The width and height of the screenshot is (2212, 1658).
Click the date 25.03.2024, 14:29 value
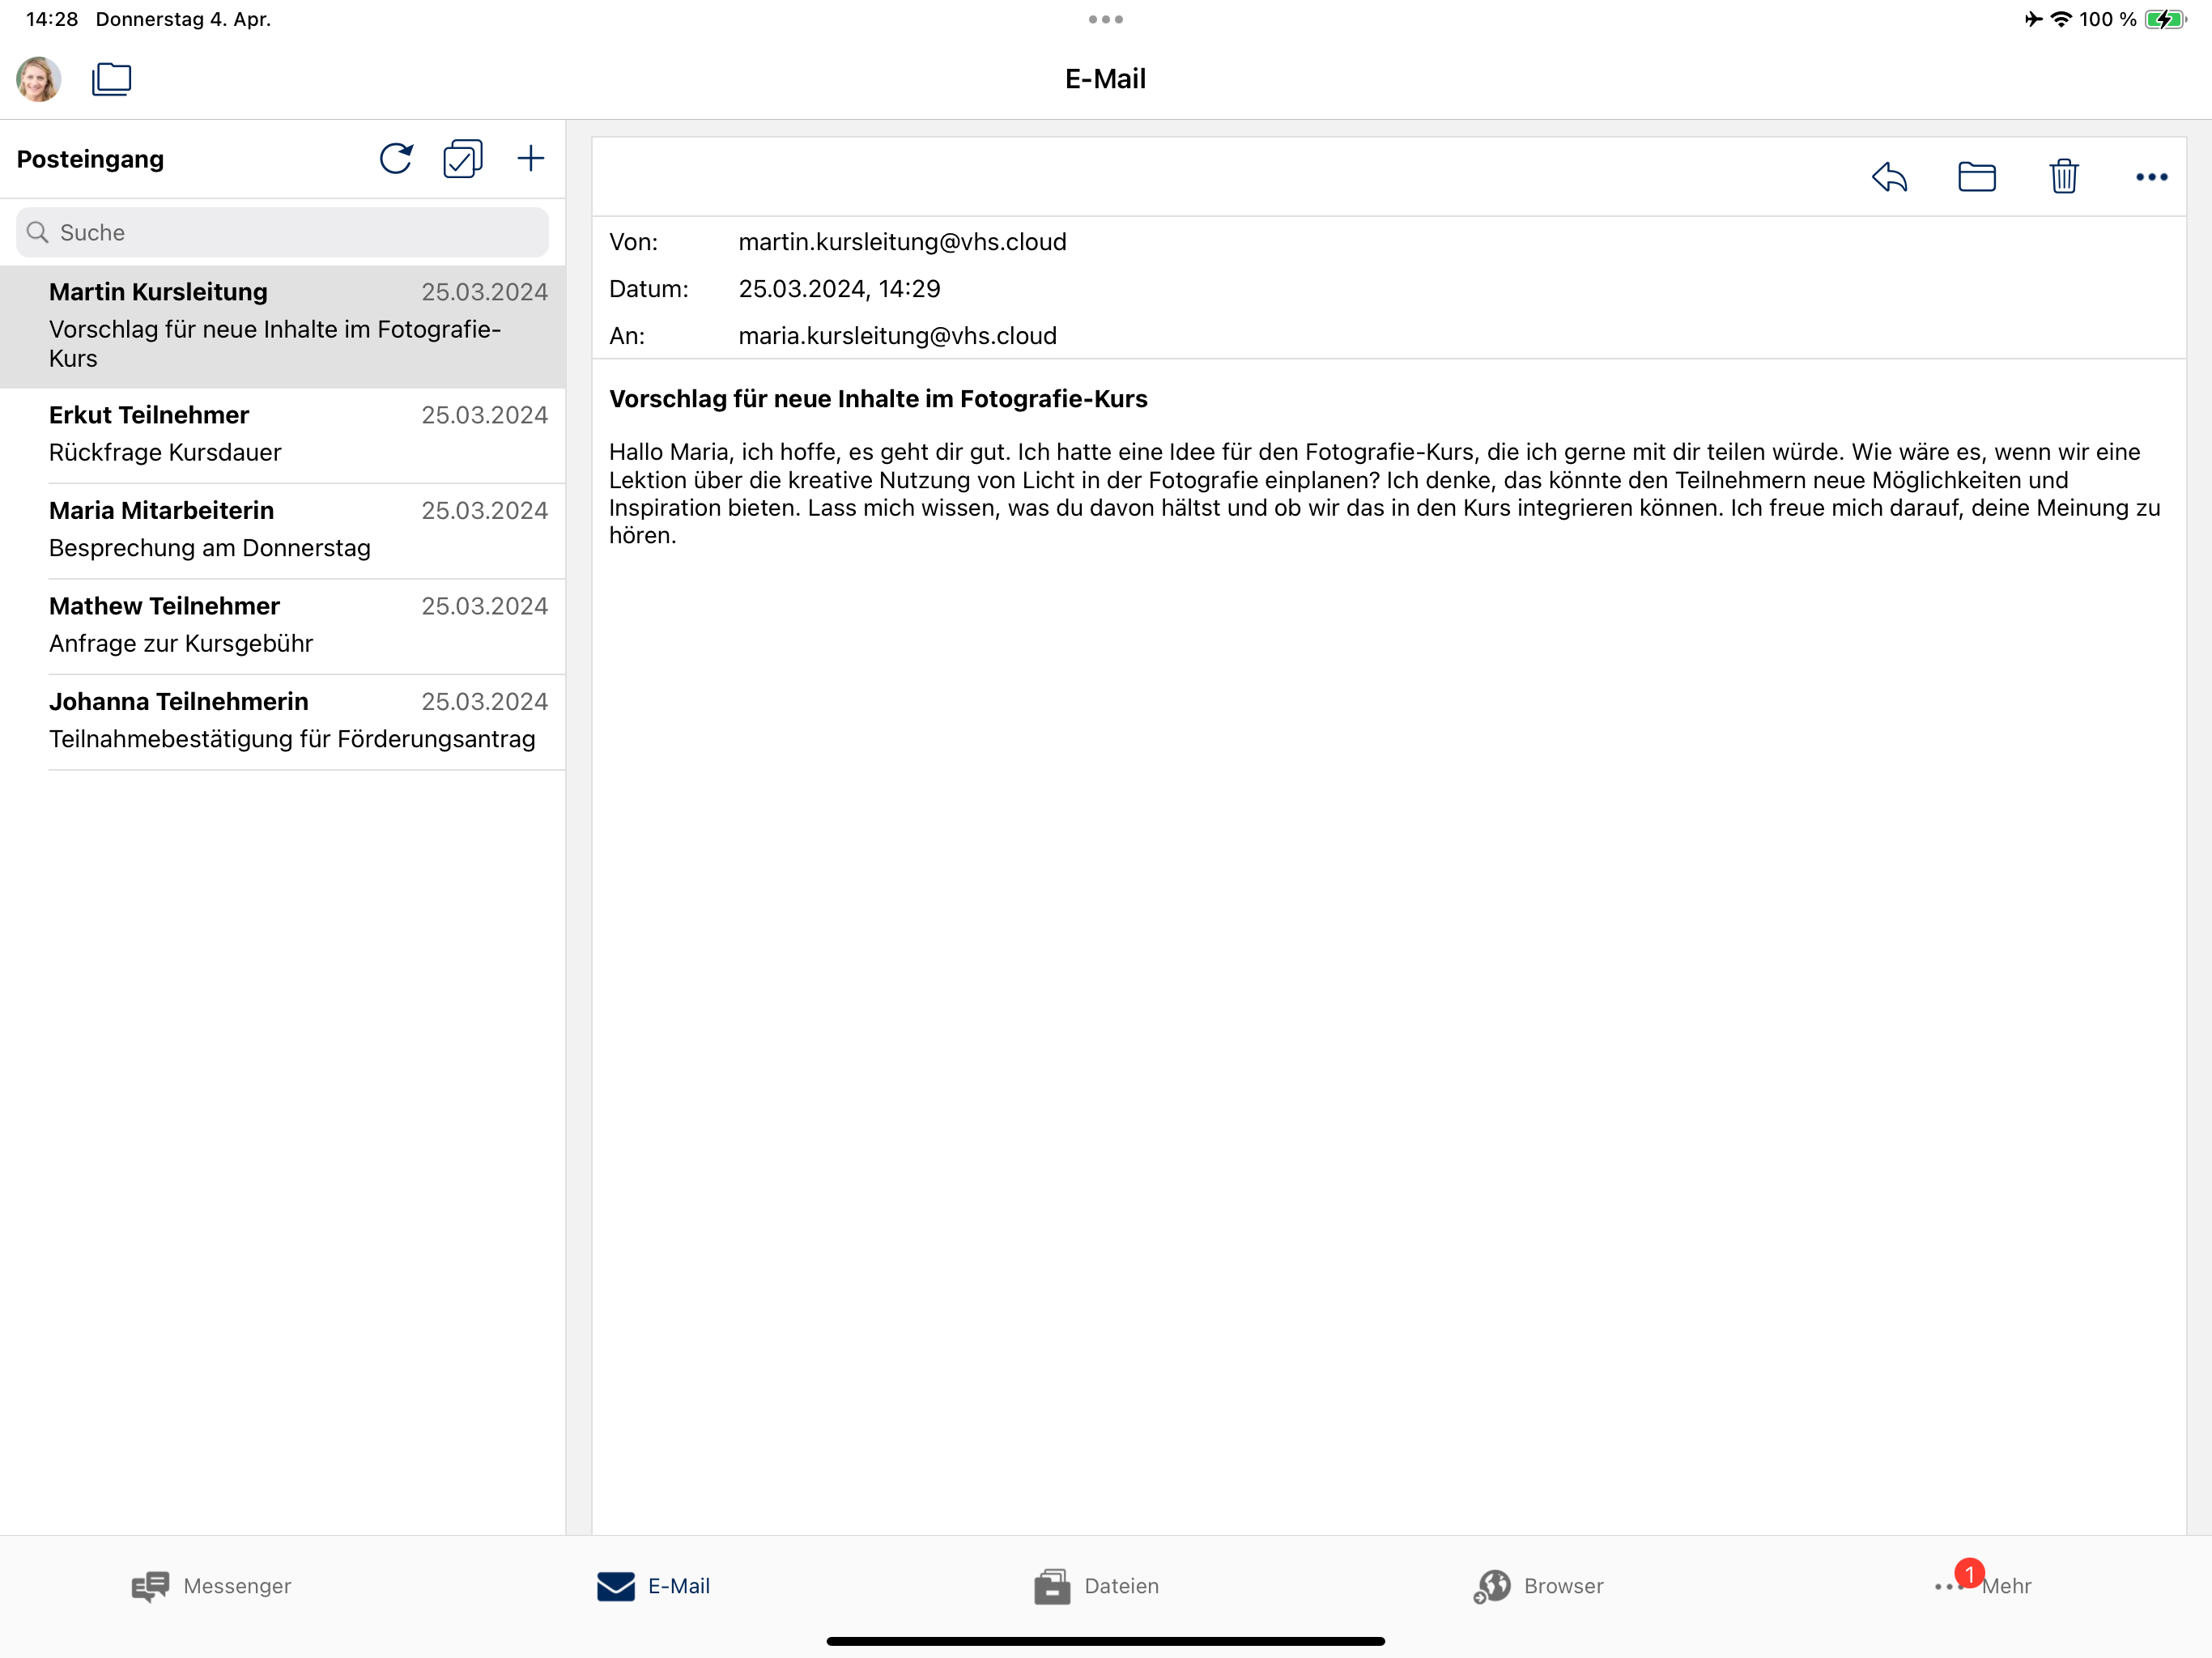[x=839, y=289]
